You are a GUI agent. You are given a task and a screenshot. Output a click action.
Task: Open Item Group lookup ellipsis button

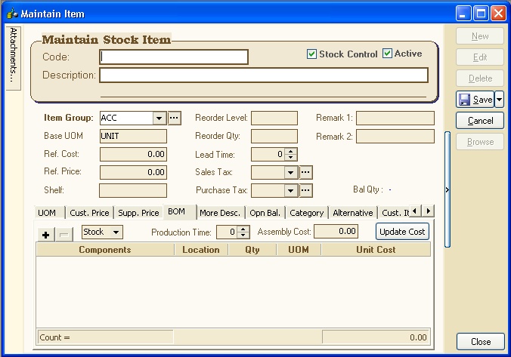point(175,118)
